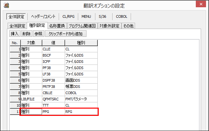
Task: Select row header number 11
Action: 15,112
